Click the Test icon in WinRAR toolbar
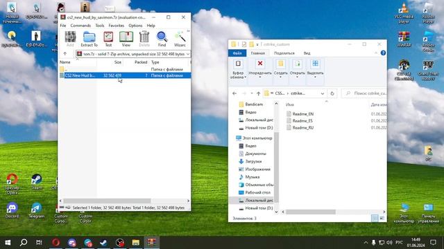Viewport: 444px width, 249px height. point(108,39)
